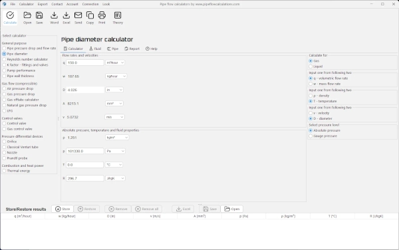This screenshot has width=399, height=250.
Task: Choose v - velocity input option
Action: pos(319,113)
